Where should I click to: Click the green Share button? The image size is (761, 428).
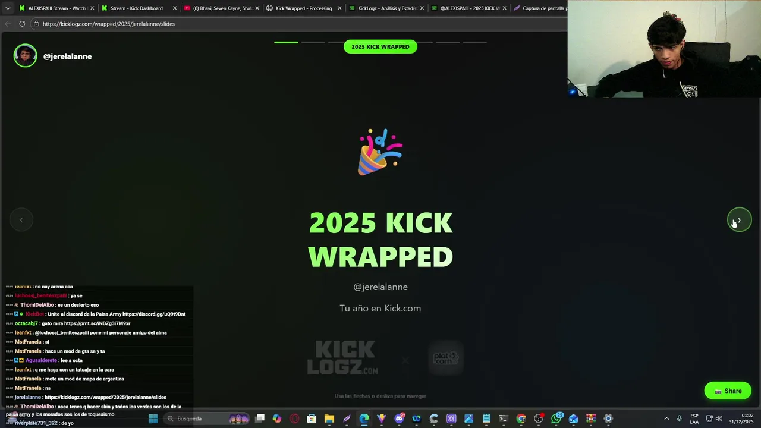pos(728,391)
